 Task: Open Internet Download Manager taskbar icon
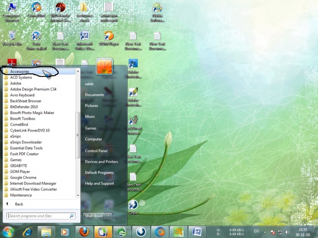pos(122,232)
